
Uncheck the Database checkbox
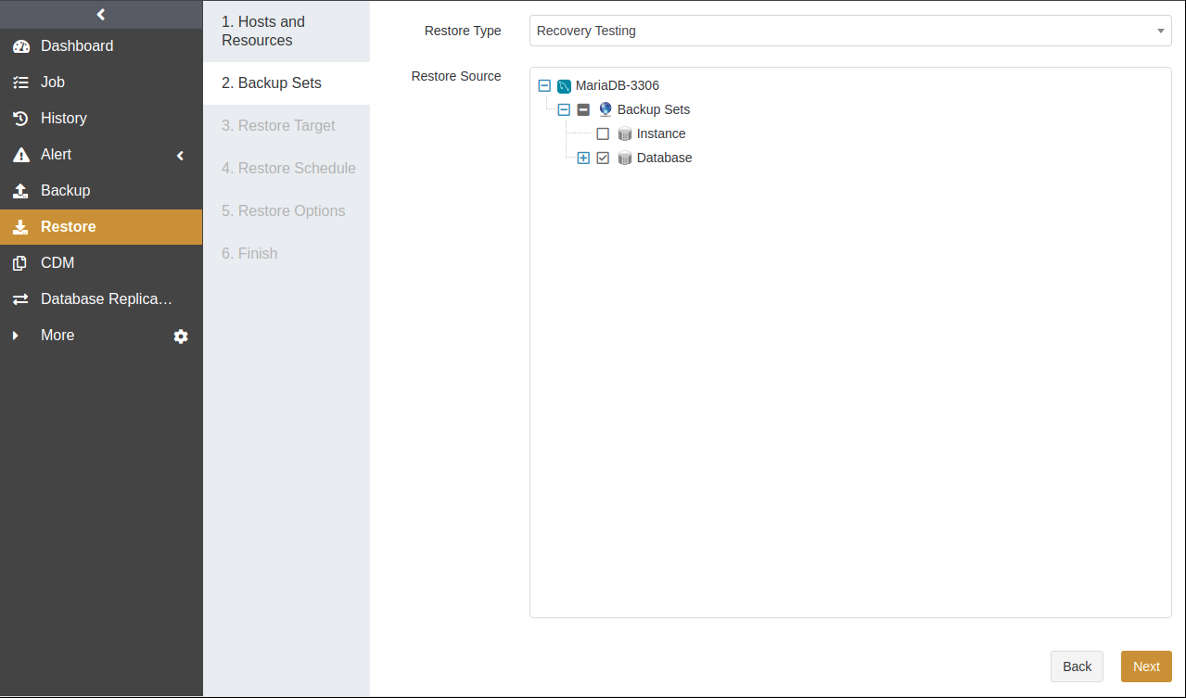(603, 158)
